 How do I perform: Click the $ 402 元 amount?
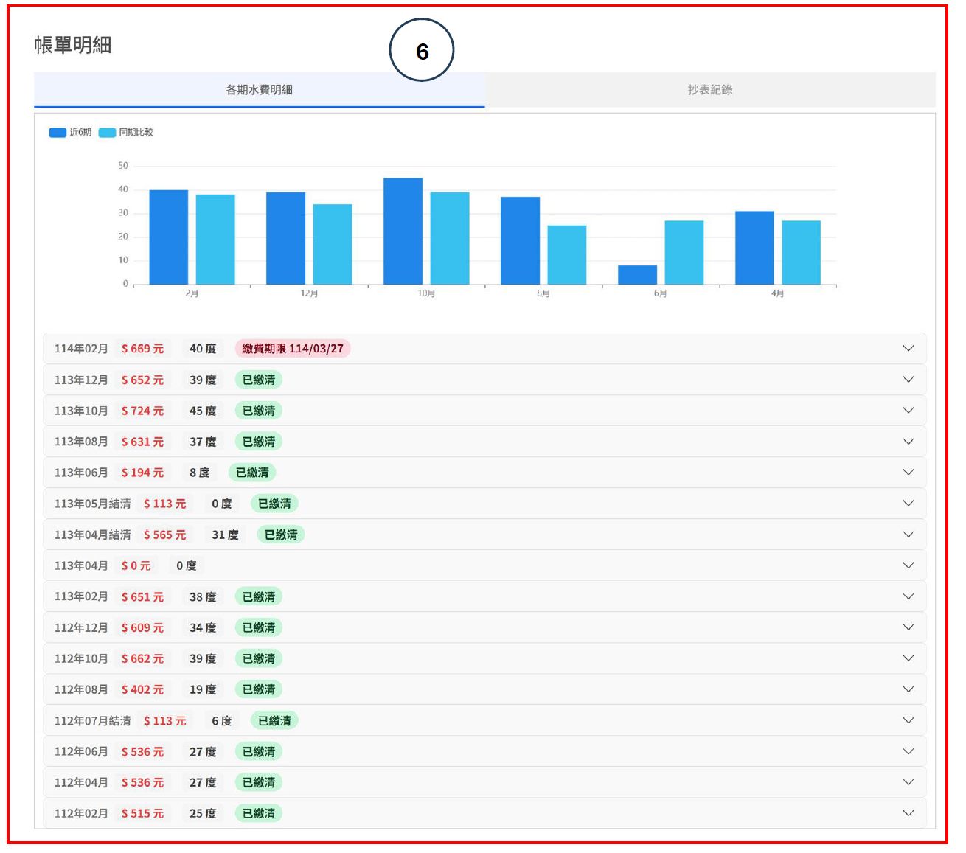[142, 689]
